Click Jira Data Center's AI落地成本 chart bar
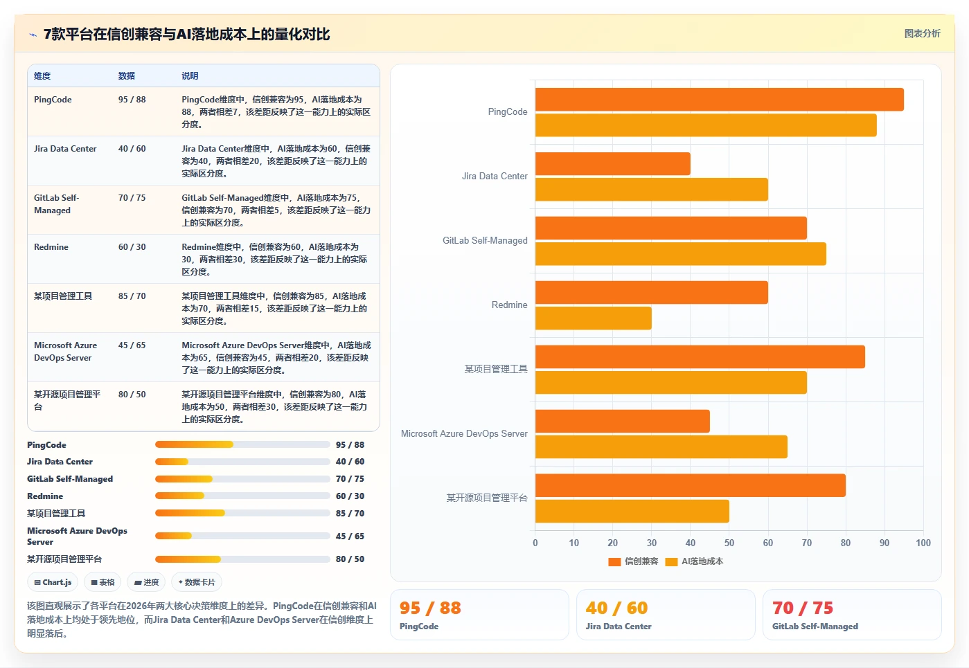 (652, 190)
